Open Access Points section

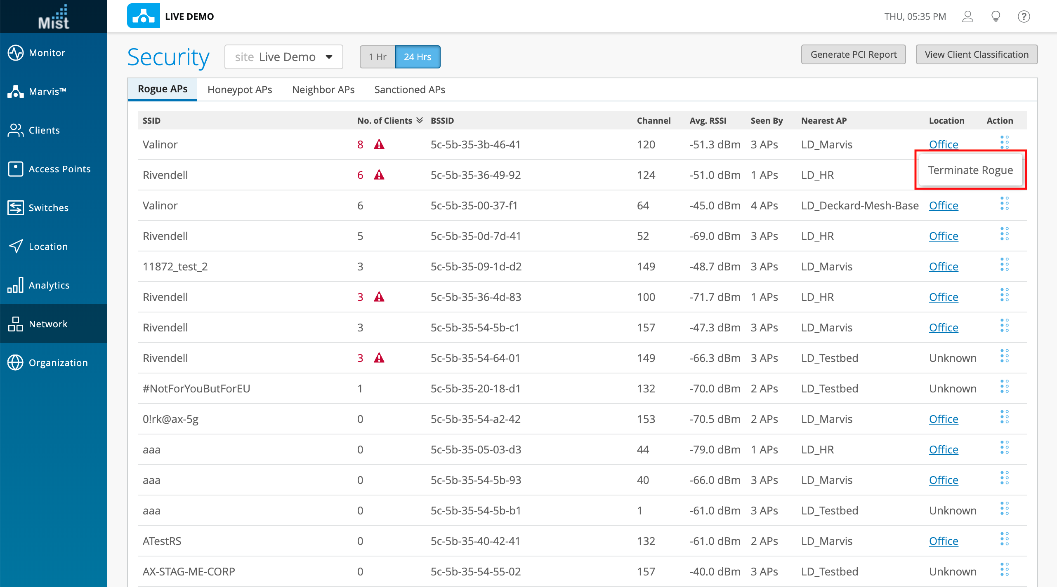point(59,169)
